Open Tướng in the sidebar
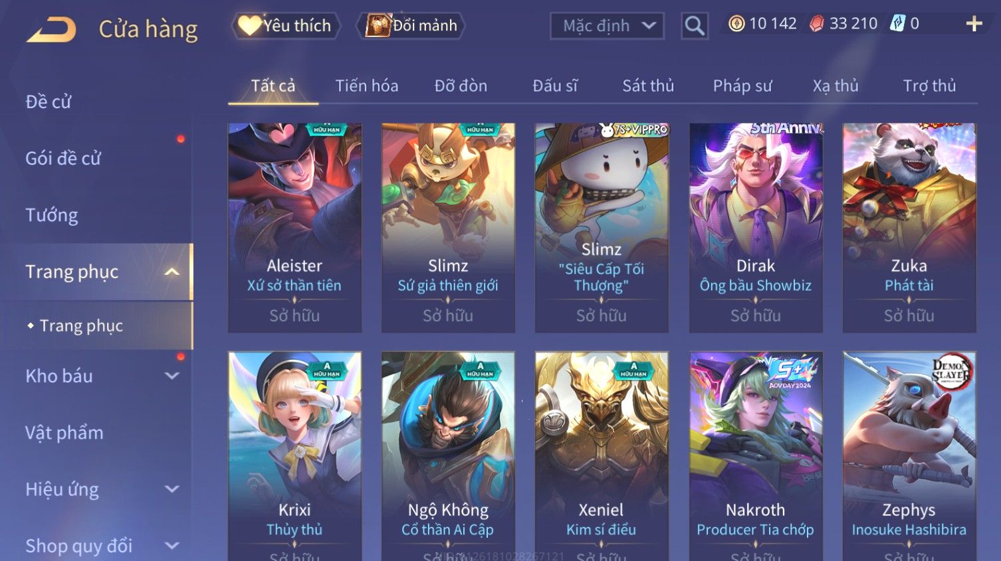1001x561 pixels. point(52,215)
